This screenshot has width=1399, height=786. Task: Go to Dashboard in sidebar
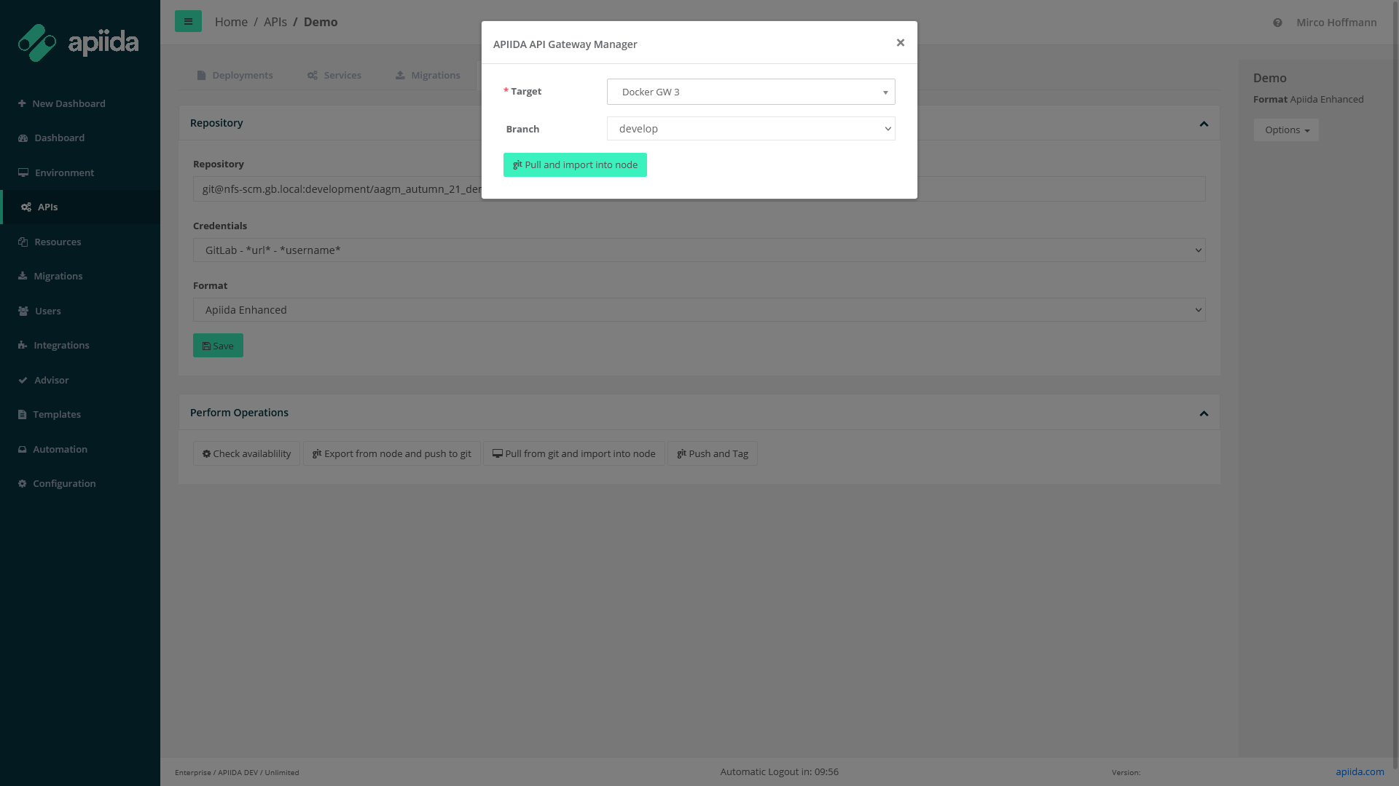80,138
